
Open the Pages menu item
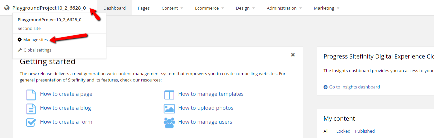(x=144, y=8)
